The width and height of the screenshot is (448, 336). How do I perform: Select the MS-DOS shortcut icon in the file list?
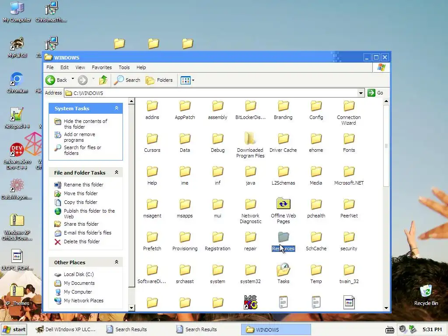tap(250, 302)
